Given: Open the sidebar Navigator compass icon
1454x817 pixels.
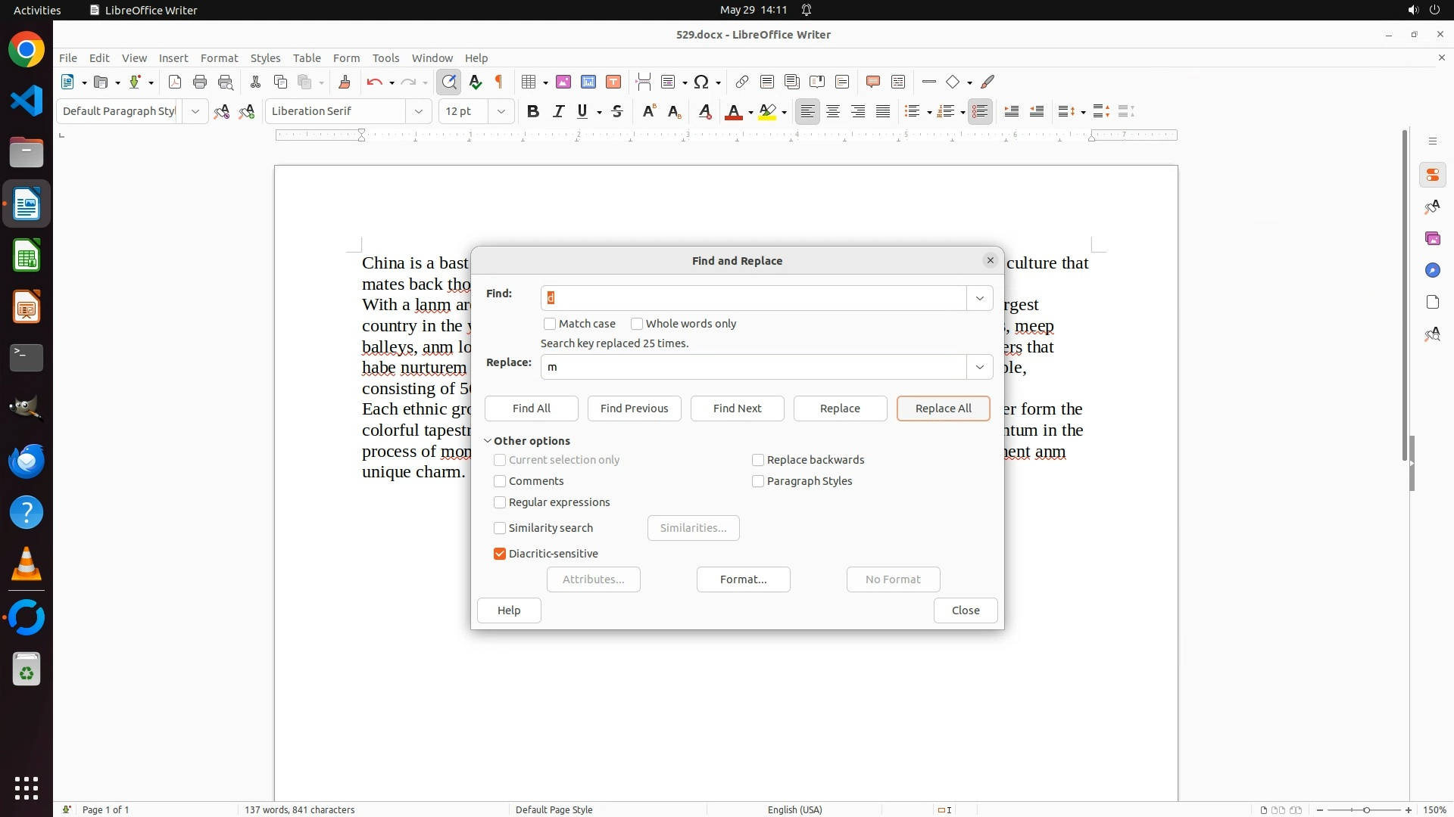Looking at the screenshot, I should click(1432, 270).
